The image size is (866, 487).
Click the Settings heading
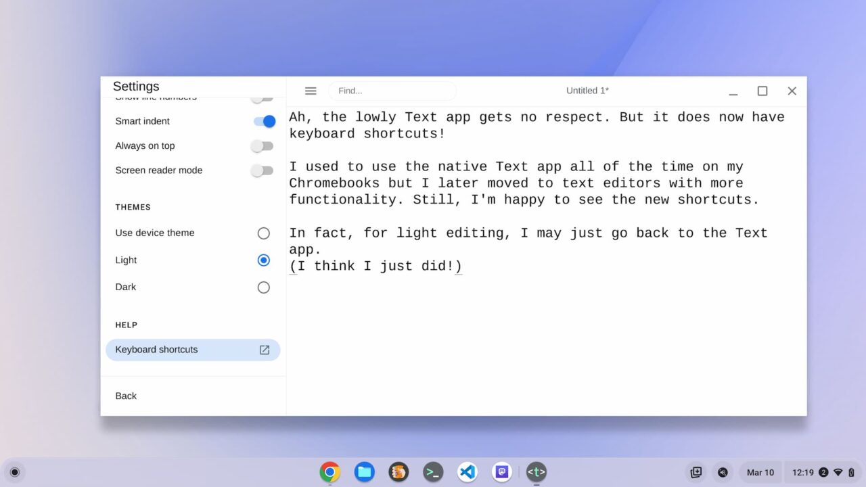[x=136, y=86]
